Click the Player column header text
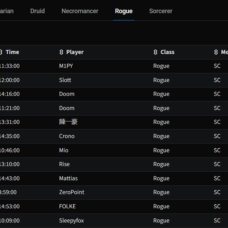This screenshot has width=228, height=228. click(75, 52)
